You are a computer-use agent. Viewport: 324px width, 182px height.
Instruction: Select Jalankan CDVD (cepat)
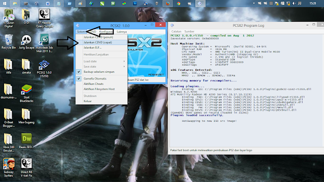click(101, 42)
